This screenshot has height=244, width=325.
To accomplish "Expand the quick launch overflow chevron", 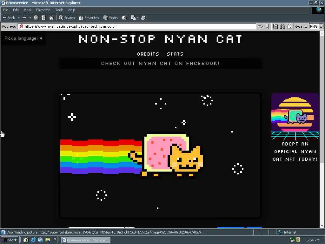I will tap(55, 239).
